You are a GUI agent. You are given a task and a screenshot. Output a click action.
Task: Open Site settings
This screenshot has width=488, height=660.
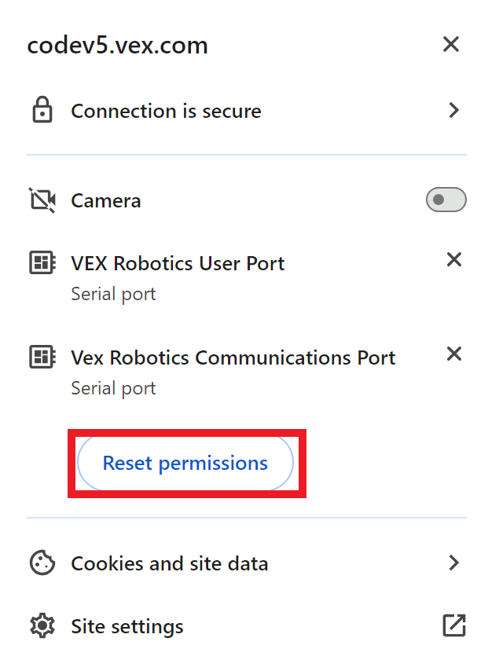127,626
